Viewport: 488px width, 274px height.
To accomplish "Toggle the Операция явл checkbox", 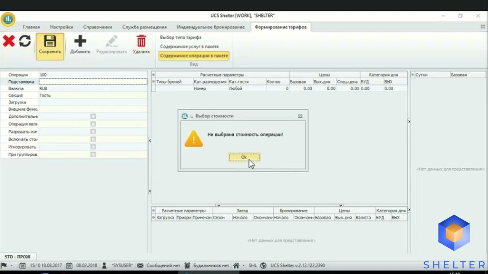I will 93,124.
